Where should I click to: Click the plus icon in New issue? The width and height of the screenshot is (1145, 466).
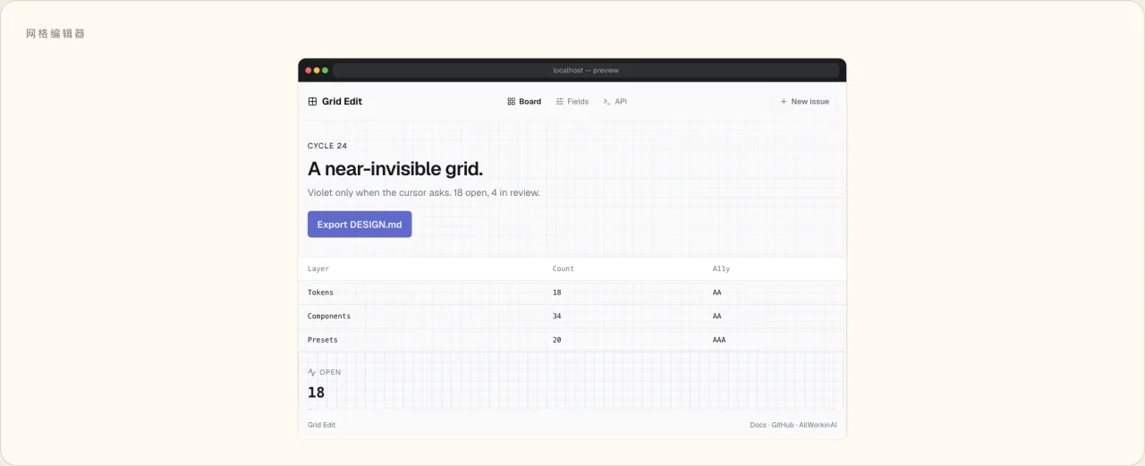[784, 102]
